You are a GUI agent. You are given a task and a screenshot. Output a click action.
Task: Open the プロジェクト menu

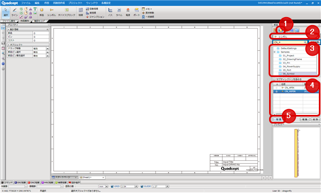[x=75, y=3]
